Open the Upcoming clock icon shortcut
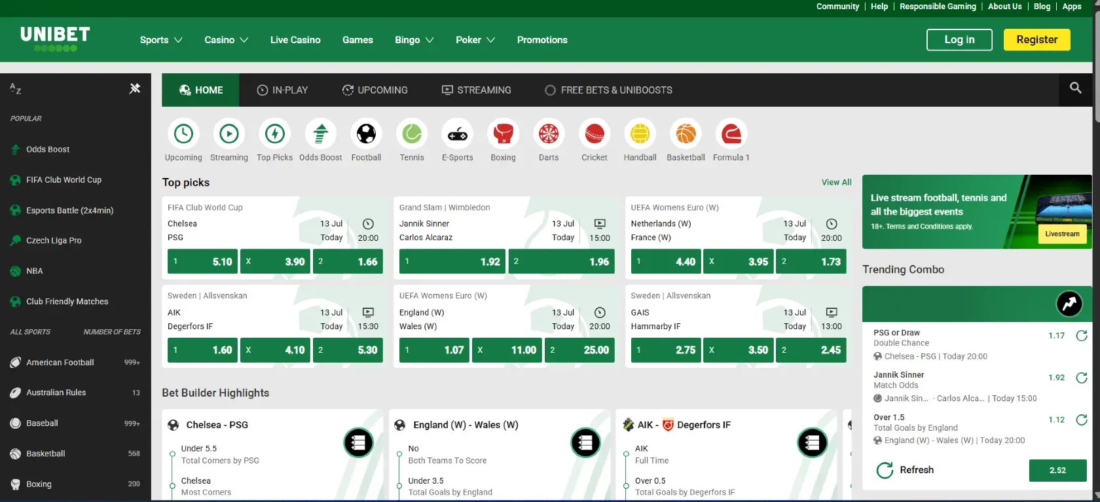Image resolution: width=1100 pixels, height=502 pixels. click(183, 134)
